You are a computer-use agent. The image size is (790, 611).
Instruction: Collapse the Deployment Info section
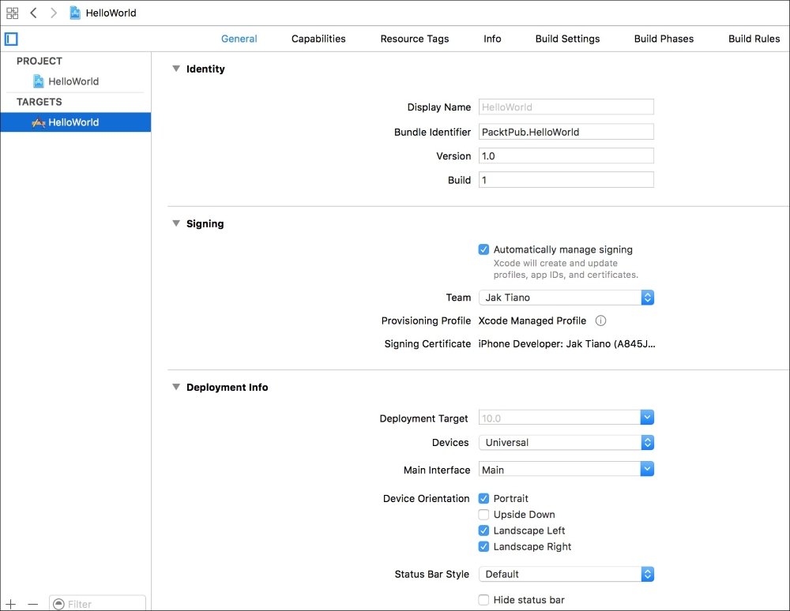(176, 387)
